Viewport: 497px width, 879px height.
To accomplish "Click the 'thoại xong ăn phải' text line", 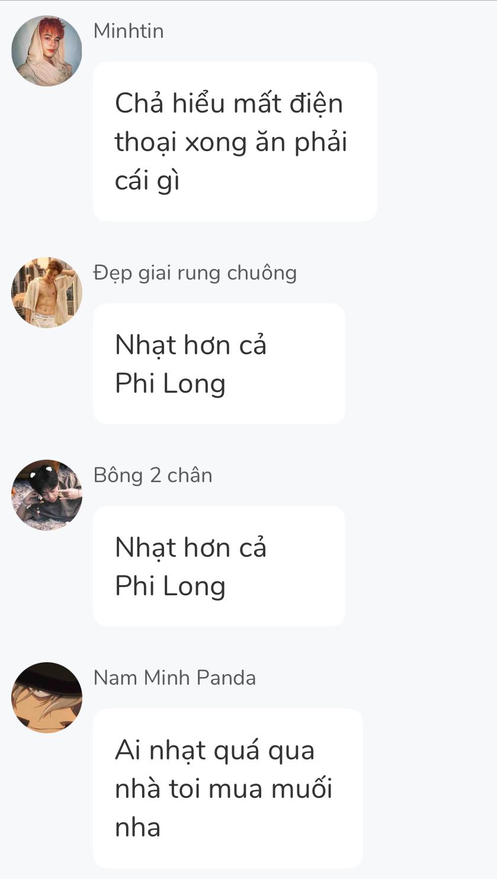I will click(x=231, y=143).
